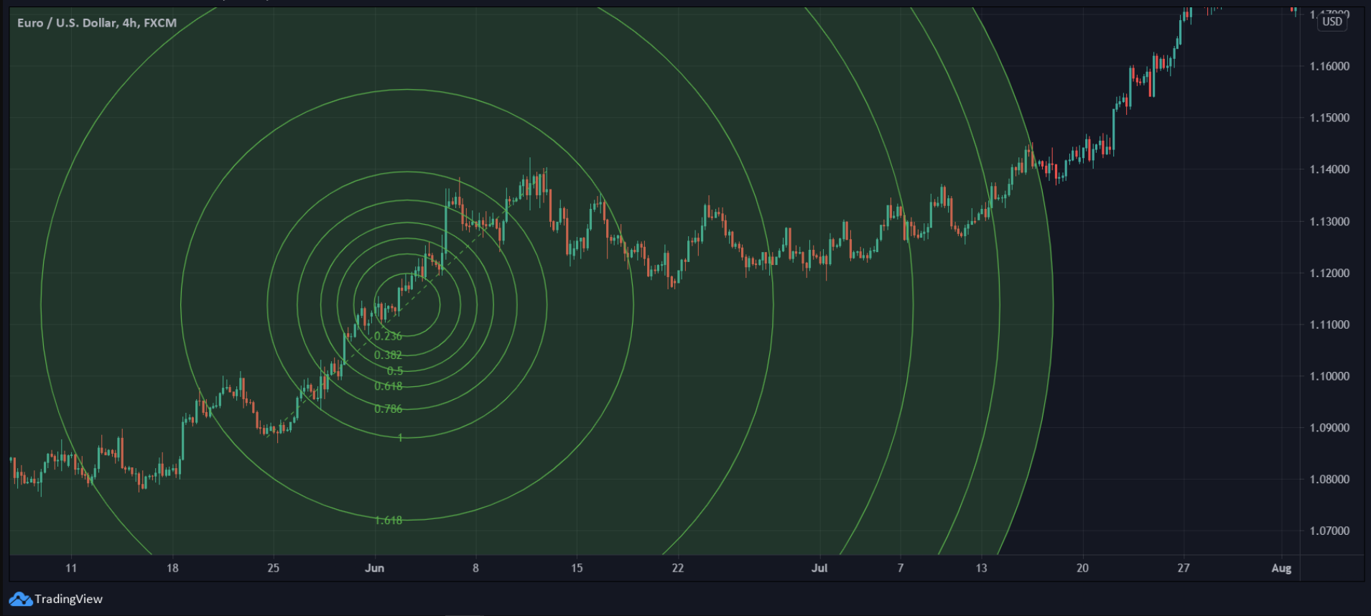This screenshot has height=616, width=1371.
Task: Click the Jun date label on time axis
Action: (374, 568)
